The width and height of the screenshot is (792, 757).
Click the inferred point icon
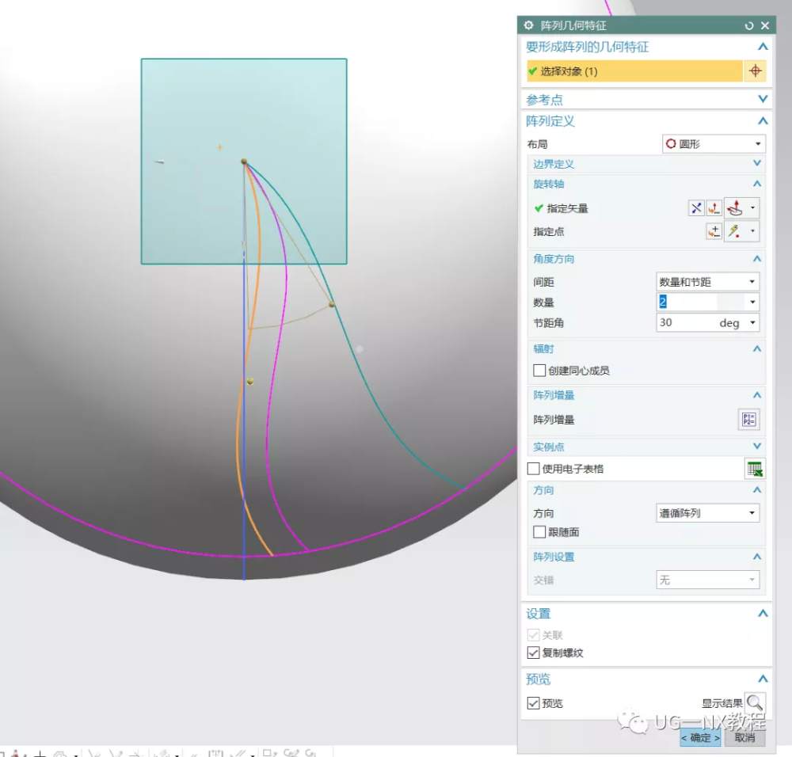pyautogui.click(x=735, y=231)
